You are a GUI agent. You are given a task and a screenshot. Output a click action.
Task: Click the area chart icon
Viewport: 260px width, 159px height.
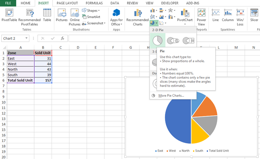tap(162, 17)
